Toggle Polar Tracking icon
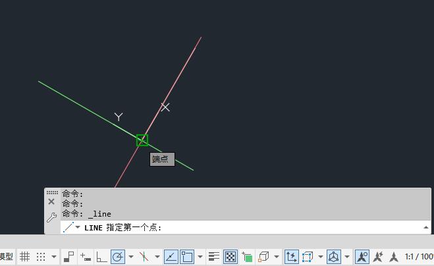 tap(118, 257)
